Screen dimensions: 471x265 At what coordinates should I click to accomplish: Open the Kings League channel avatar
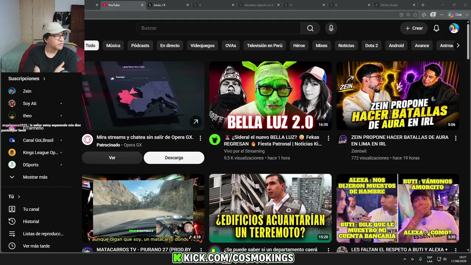tap(12, 152)
